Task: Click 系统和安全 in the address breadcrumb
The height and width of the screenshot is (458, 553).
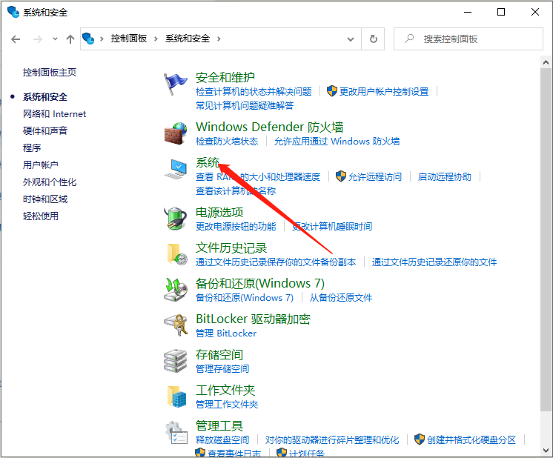Action: click(x=188, y=39)
